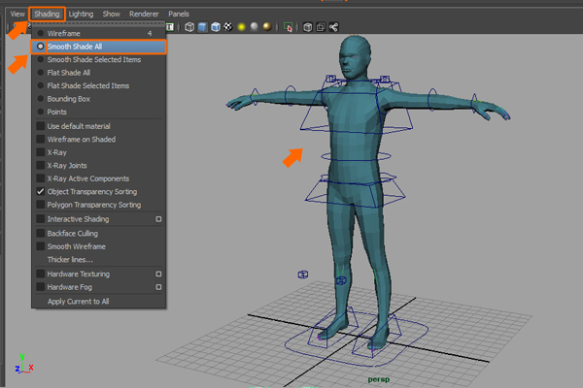The height and width of the screenshot is (388, 583).
Task: Click the X-Ray cube toolbar icon
Action: click(307, 27)
